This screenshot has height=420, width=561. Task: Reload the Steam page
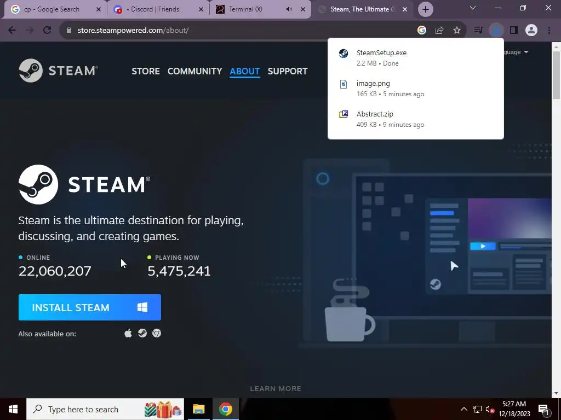coord(47,31)
